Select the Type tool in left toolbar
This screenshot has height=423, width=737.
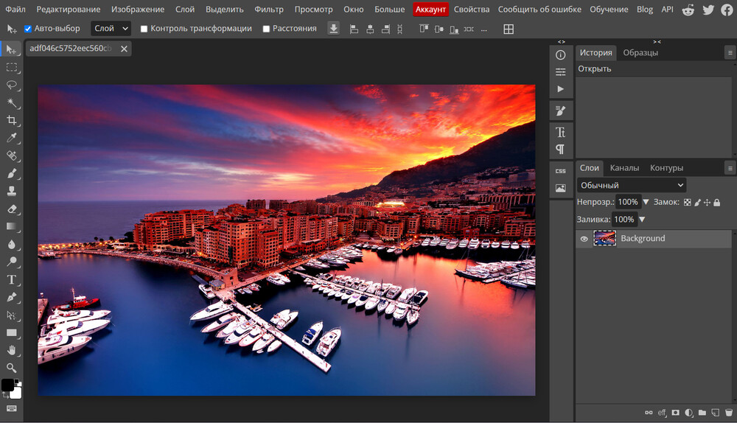pos(12,279)
